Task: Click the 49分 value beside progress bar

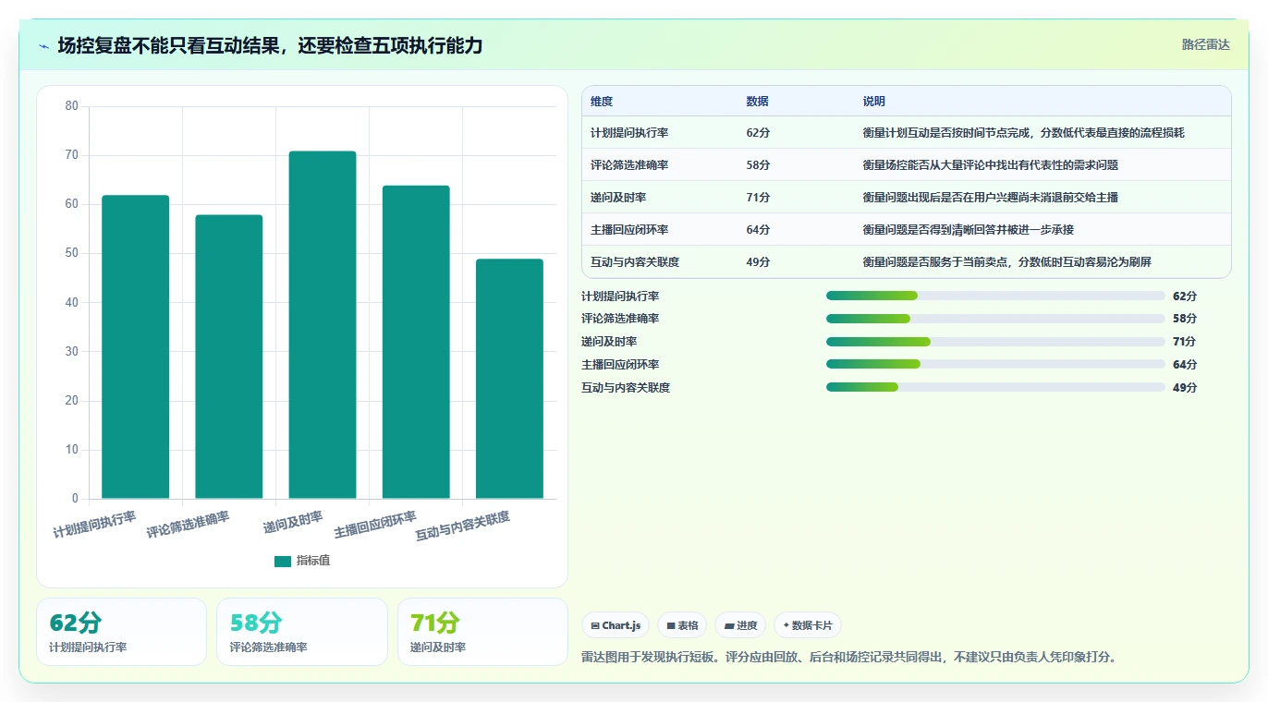Action: point(1185,388)
